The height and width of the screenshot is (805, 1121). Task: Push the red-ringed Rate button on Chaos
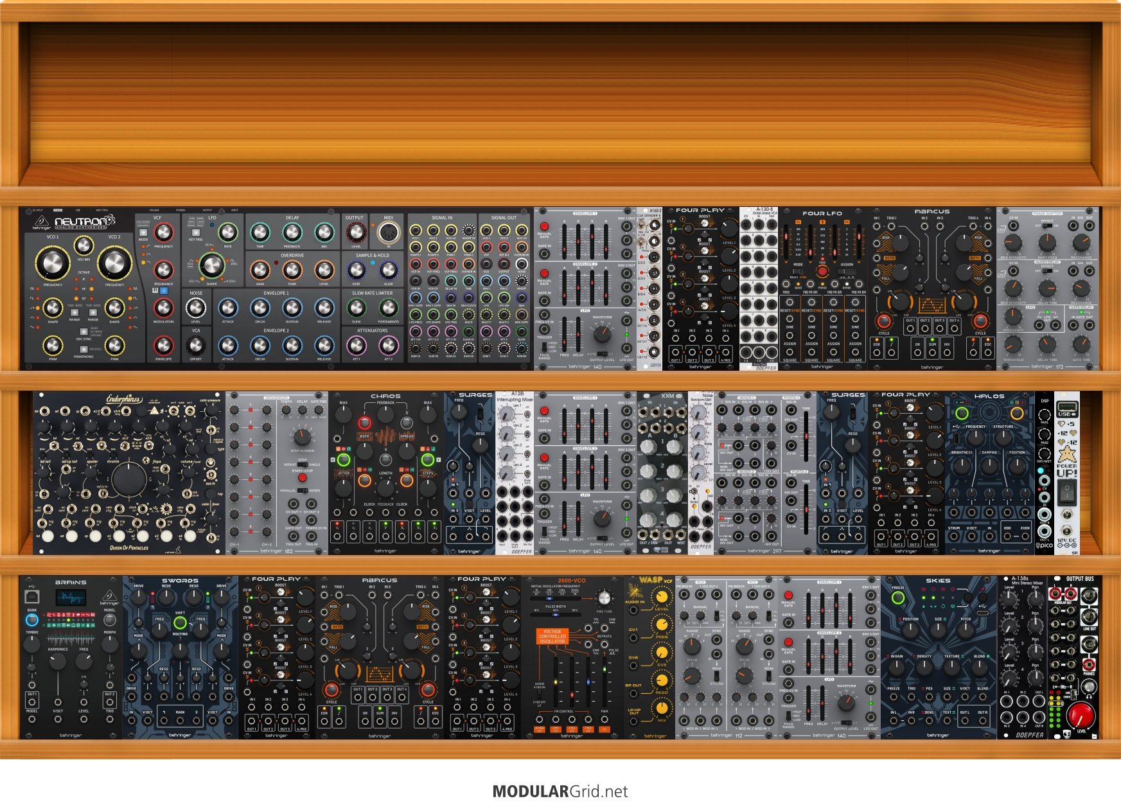click(364, 423)
